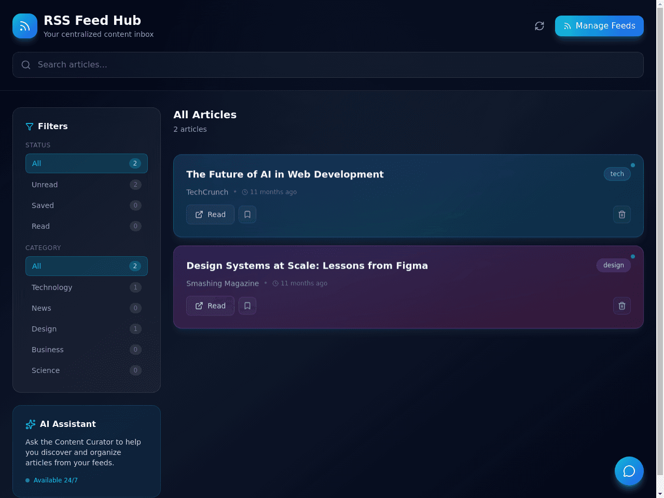Screen dimensions: 664x498
Task: Click the AI Assistant sparkle icon
Action: 31,424
